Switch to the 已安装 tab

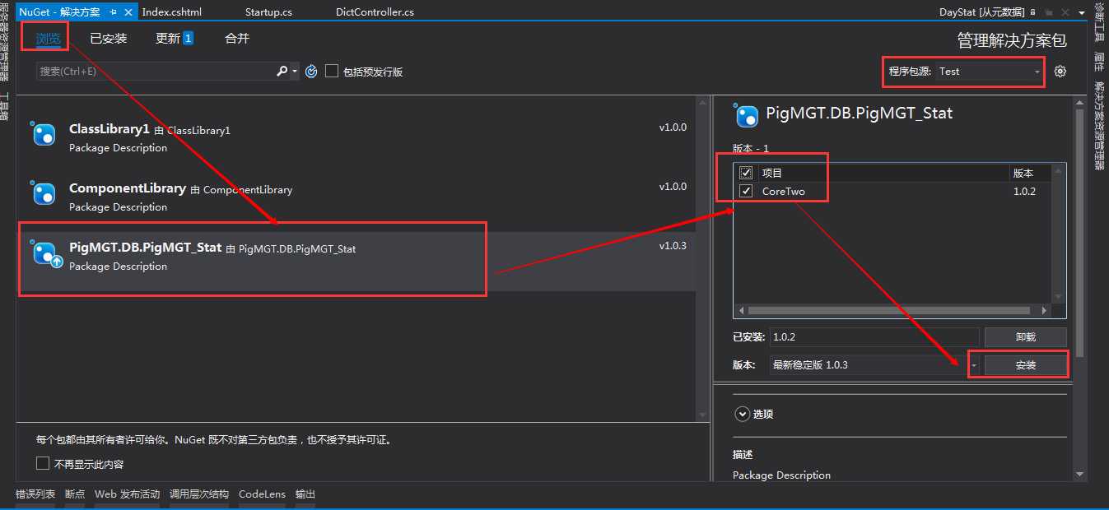(108, 38)
